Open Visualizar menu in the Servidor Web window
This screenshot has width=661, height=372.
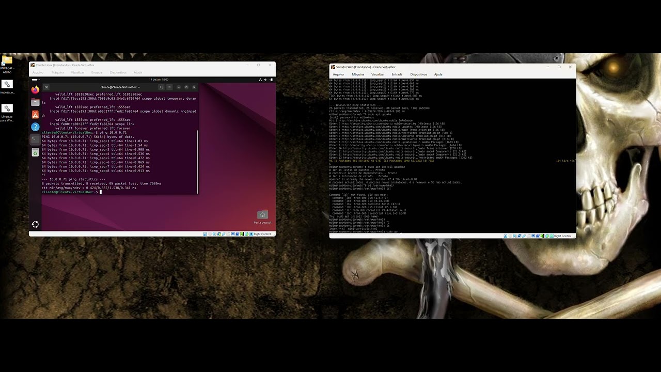[378, 74]
